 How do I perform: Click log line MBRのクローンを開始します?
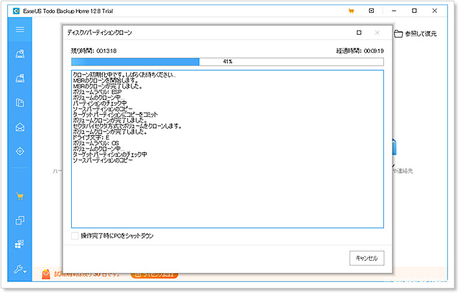[105, 80]
